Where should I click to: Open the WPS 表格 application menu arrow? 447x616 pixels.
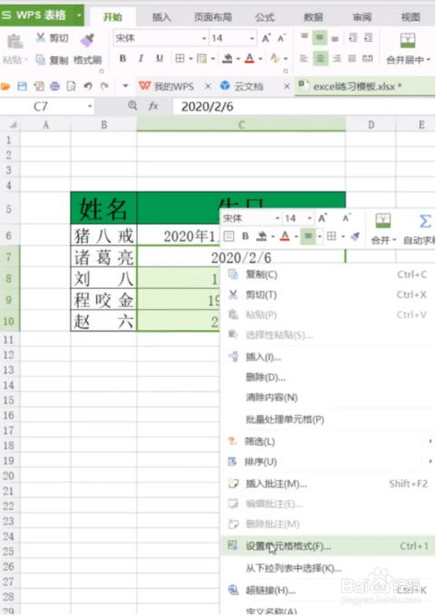79,15
